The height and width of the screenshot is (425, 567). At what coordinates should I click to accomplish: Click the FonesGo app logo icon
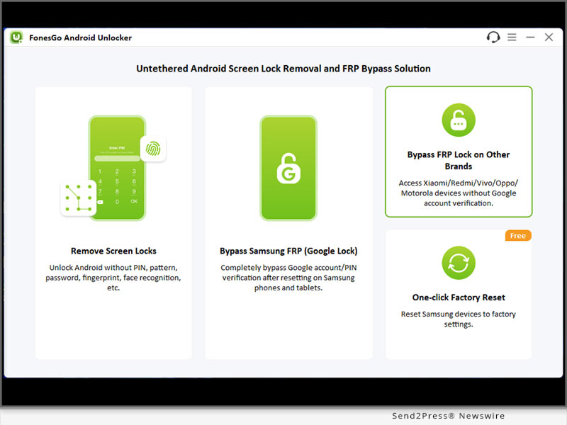click(16, 38)
